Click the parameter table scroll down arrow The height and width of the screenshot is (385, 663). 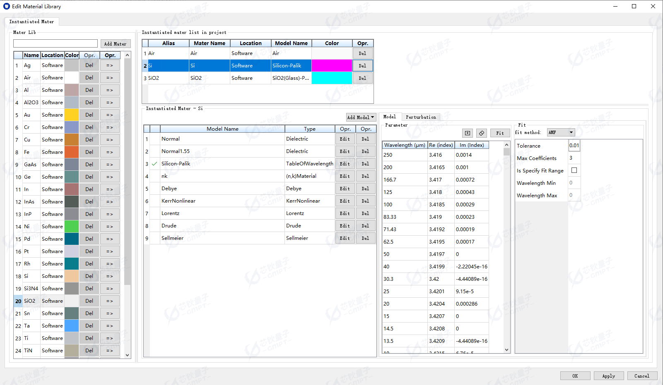point(506,350)
